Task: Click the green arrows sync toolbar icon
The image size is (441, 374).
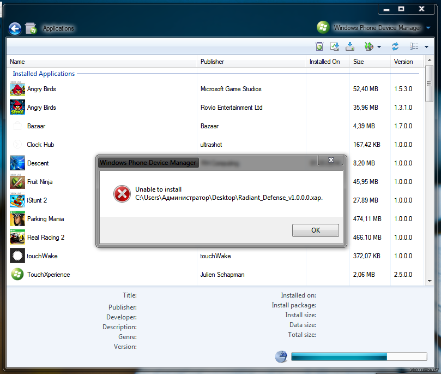Action: [368, 46]
